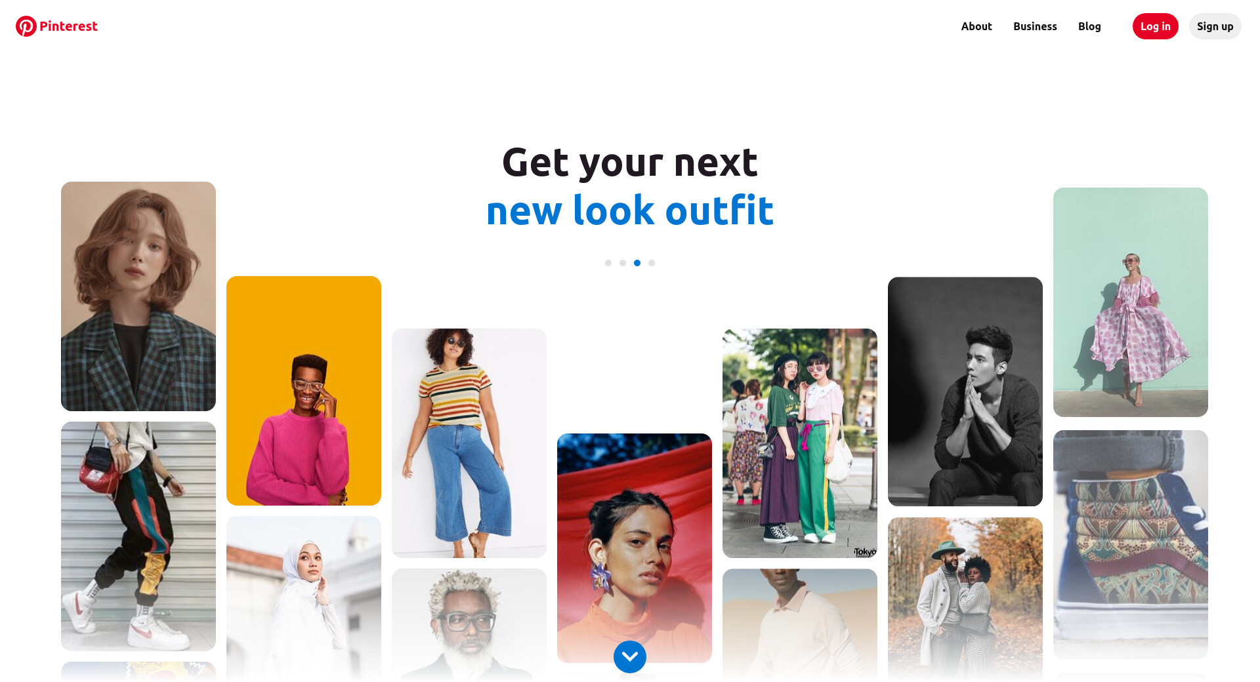Image resolution: width=1260 pixels, height=682 pixels.
Task: Click the Sign up button
Action: tap(1215, 26)
